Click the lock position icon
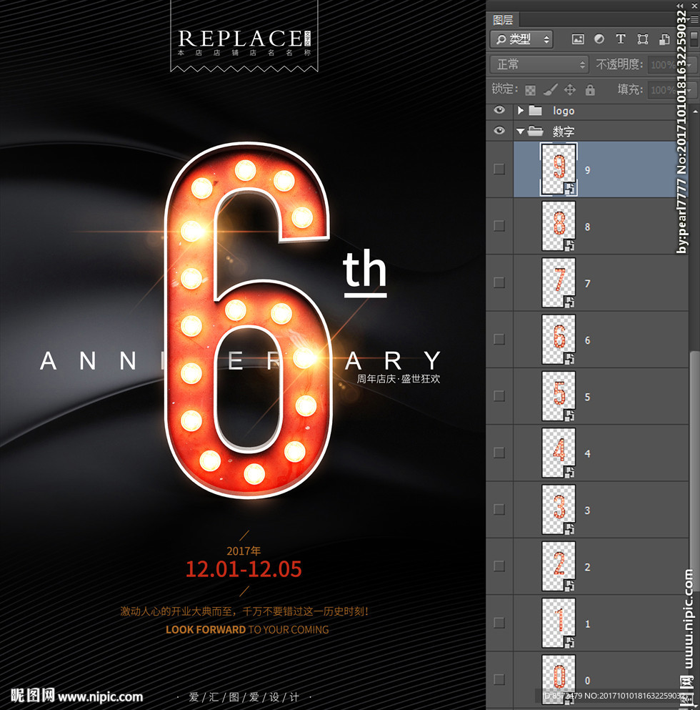Image resolution: width=700 pixels, height=710 pixels. click(x=570, y=90)
